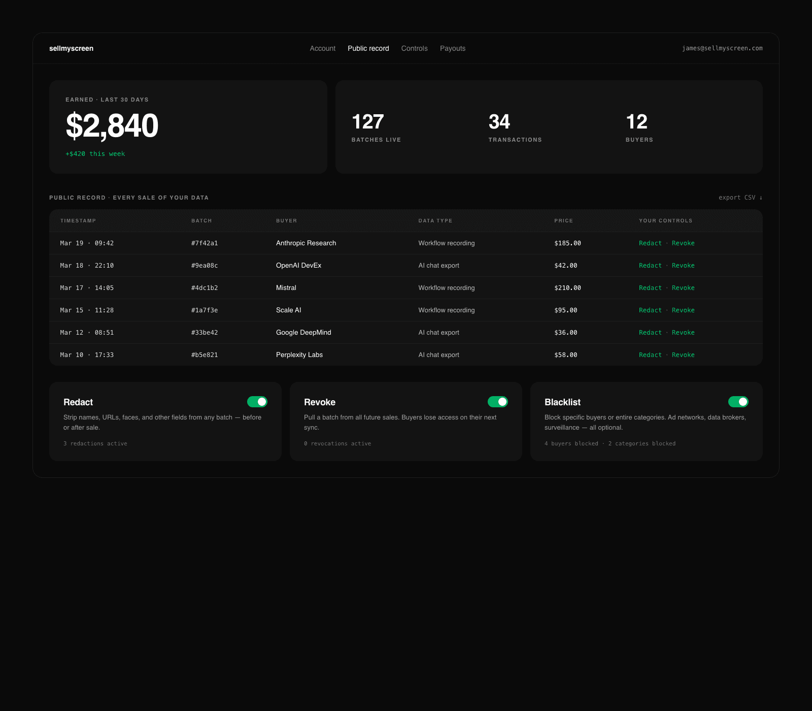Click the timestamp Mar 15 · 11:28

87,310
